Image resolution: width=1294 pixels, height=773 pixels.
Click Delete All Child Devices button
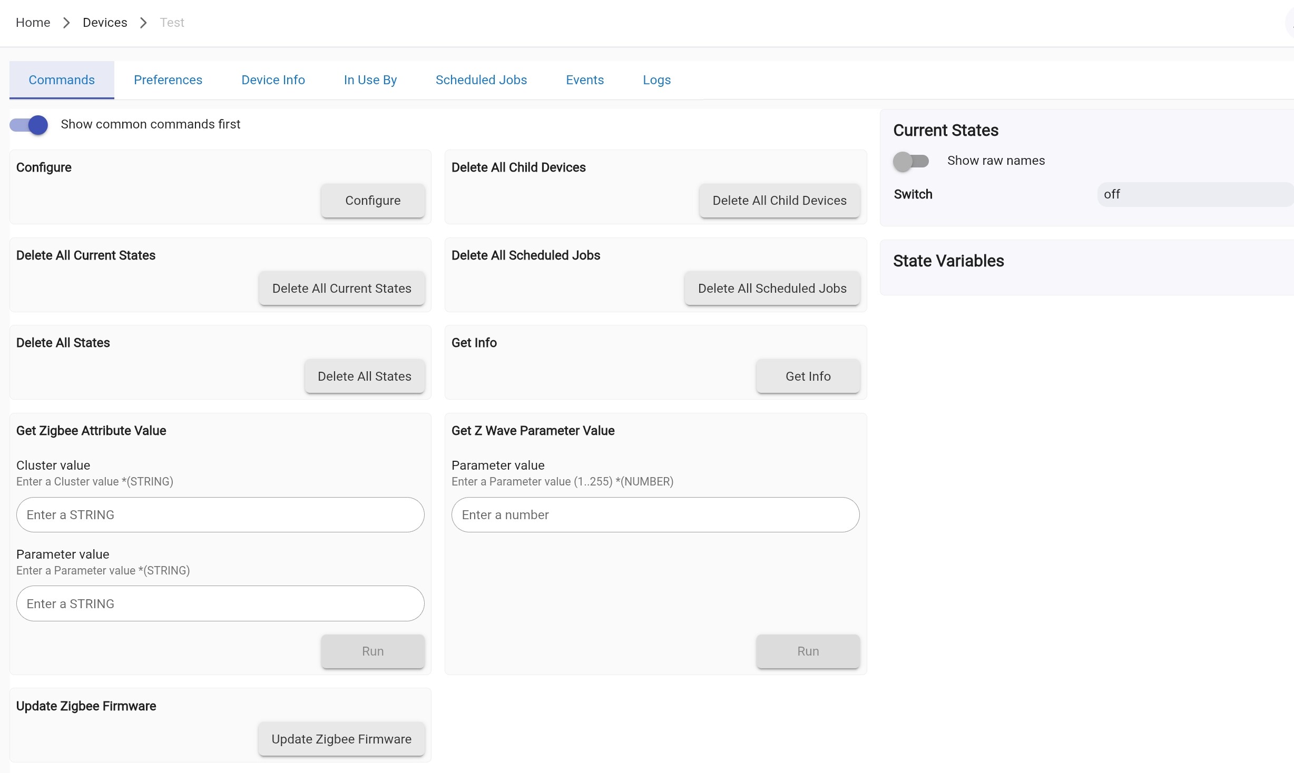tap(779, 201)
